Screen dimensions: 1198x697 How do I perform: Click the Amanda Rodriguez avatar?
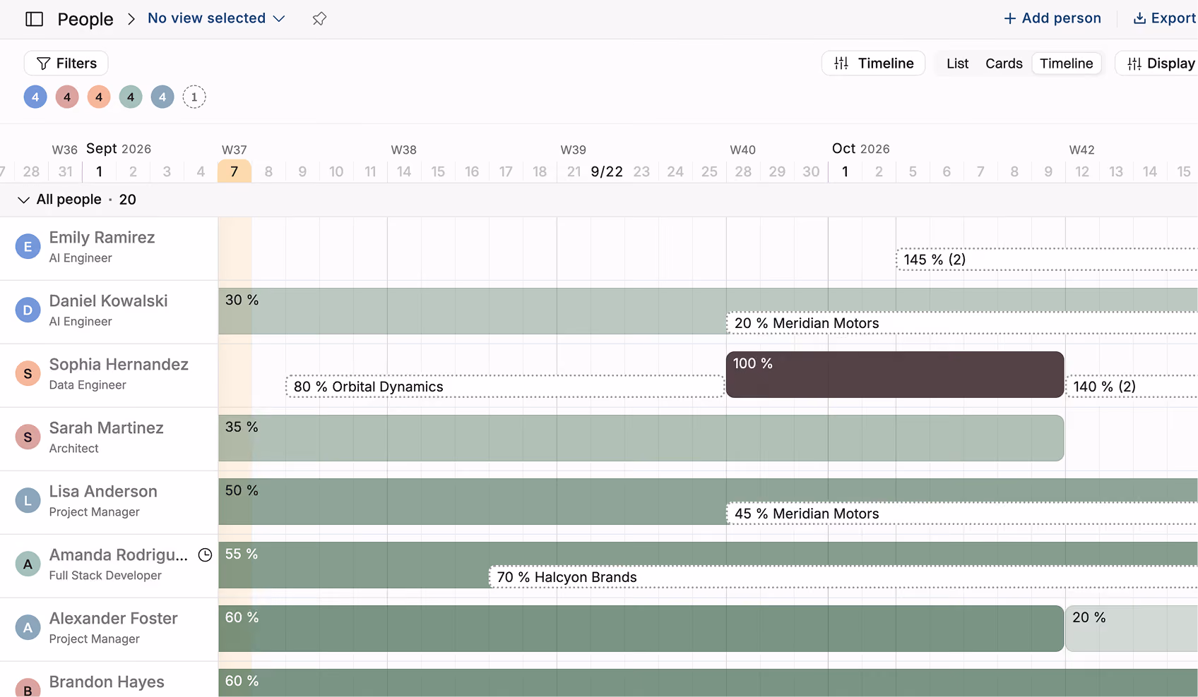(28, 564)
